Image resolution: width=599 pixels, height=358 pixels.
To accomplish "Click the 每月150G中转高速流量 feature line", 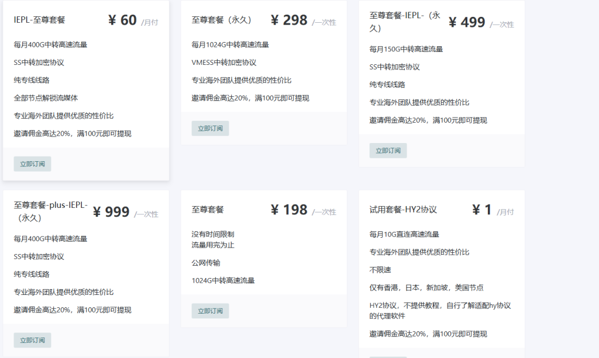I will coord(406,49).
